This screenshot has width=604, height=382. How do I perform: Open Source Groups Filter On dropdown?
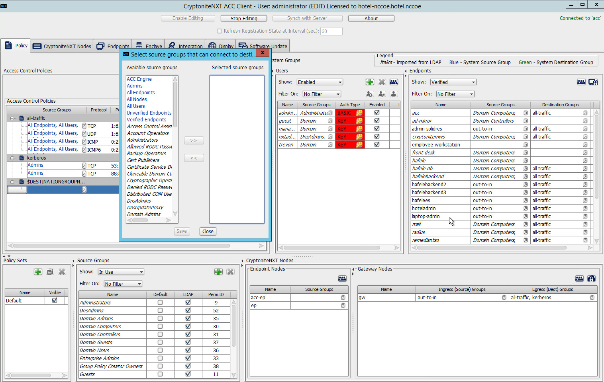[x=123, y=284]
